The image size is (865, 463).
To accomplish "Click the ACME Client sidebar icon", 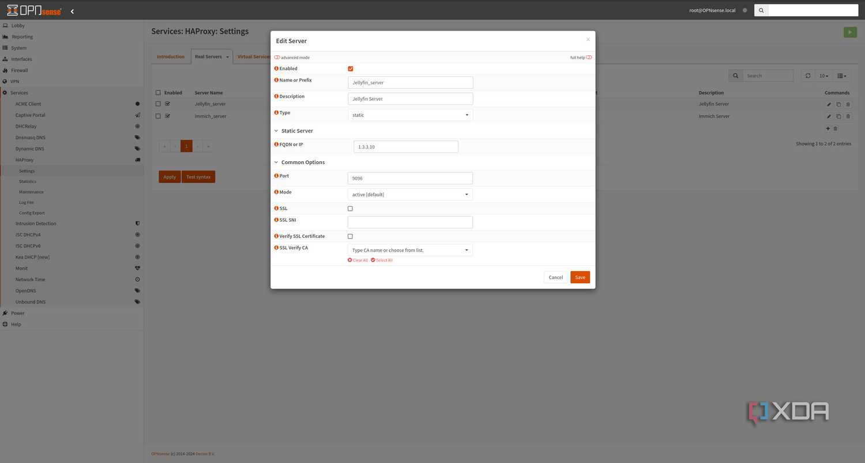I will (x=137, y=104).
